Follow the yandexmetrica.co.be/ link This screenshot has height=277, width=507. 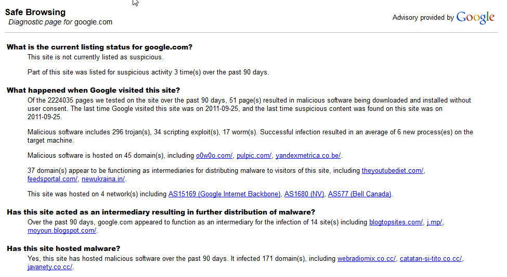pos(308,156)
